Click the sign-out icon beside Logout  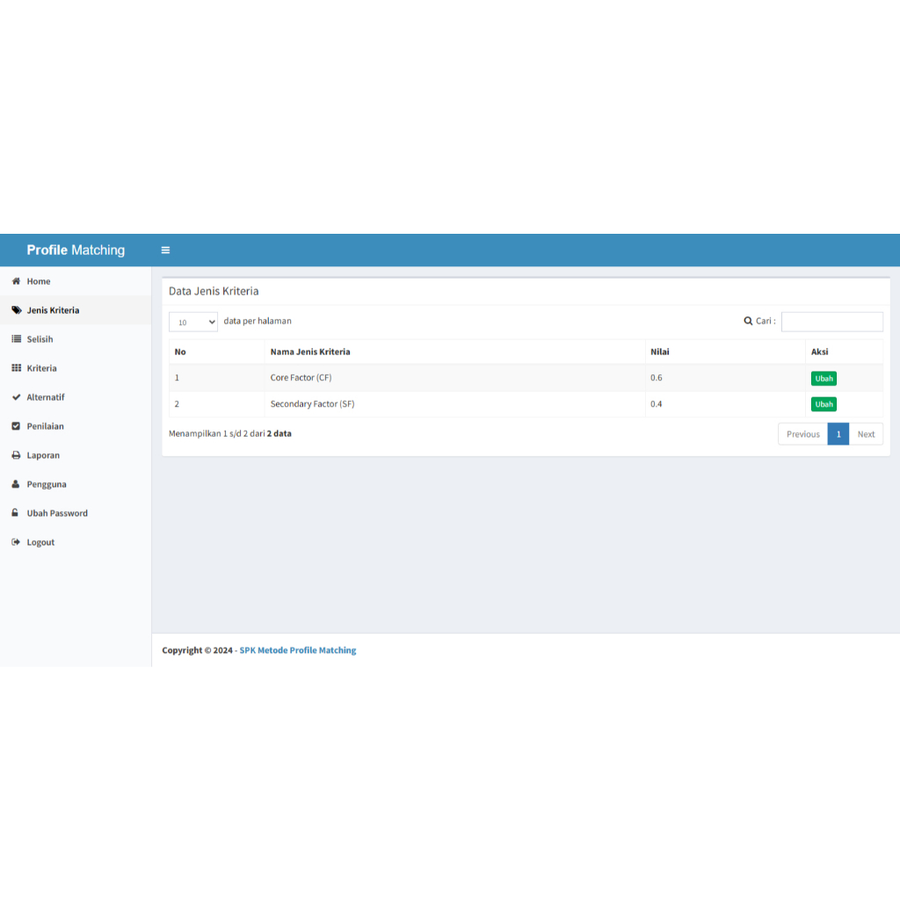point(16,541)
